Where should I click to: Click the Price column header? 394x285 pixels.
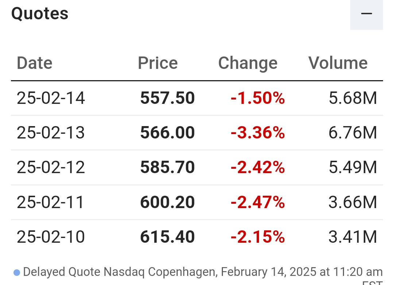(158, 63)
